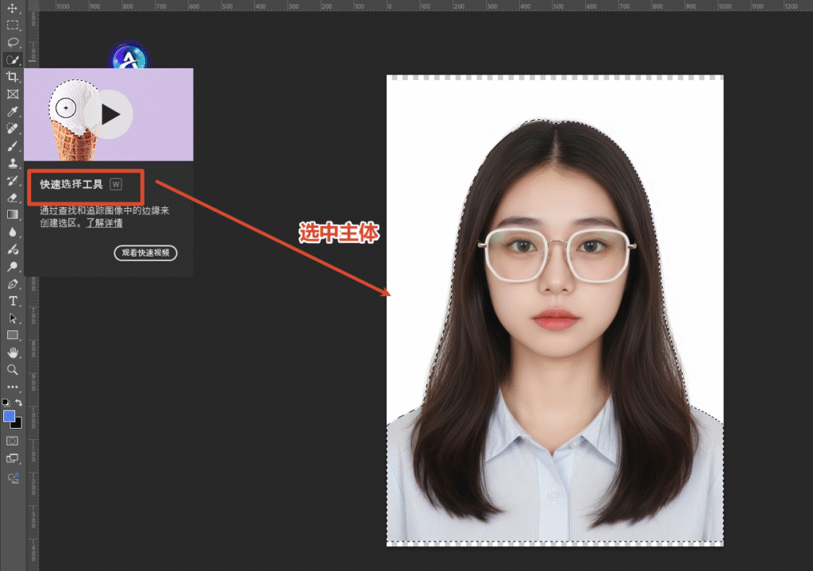
Task: Reset to default foreground and background colors
Action: 6,403
